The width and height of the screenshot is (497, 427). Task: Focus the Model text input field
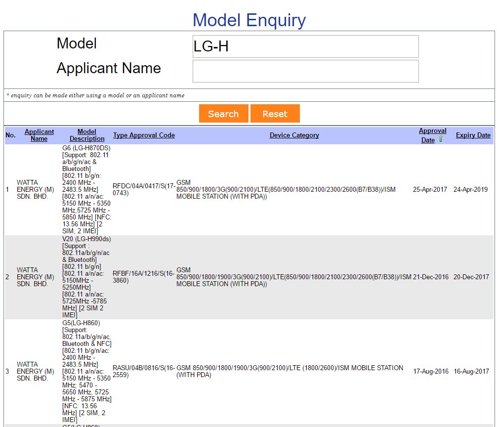tap(305, 46)
